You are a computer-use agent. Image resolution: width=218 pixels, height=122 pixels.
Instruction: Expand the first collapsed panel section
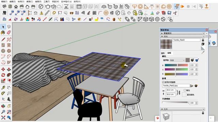pos(183,33)
